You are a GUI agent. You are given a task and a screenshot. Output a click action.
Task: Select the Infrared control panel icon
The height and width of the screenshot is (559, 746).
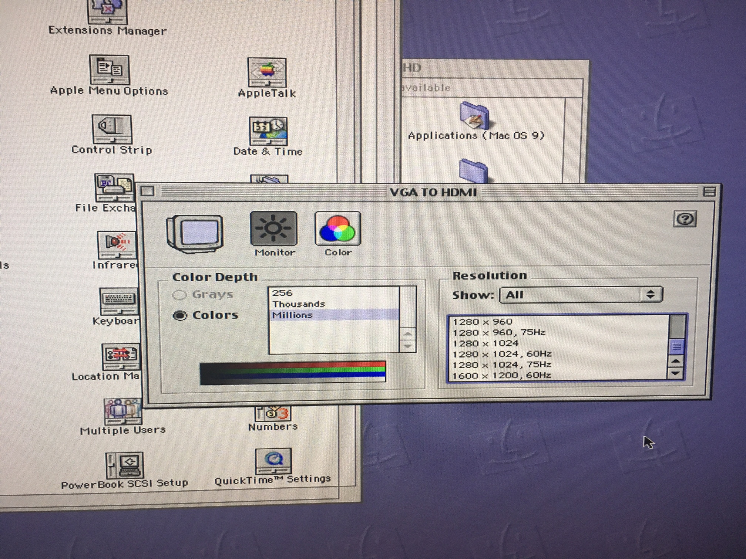[117, 245]
